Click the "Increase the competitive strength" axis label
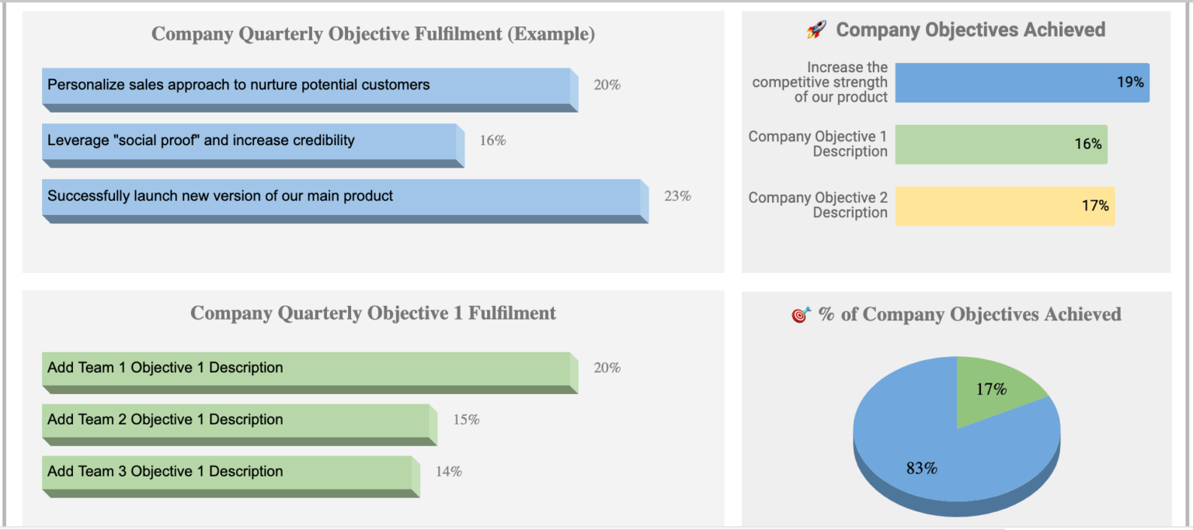The width and height of the screenshot is (1193, 530). tap(820, 82)
